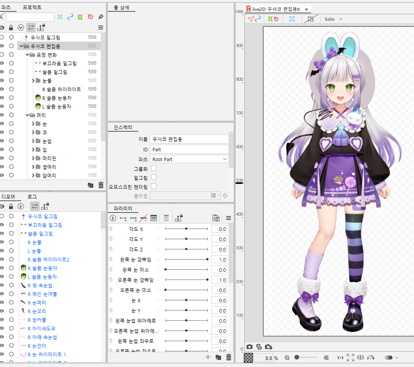
Task: Open the Root Part dropdown in inspector
Action: [189, 159]
